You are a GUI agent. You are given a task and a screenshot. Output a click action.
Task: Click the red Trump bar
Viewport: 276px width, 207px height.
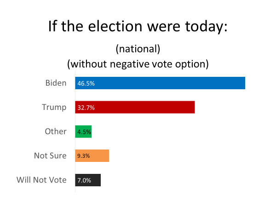(x=135, y=107)
